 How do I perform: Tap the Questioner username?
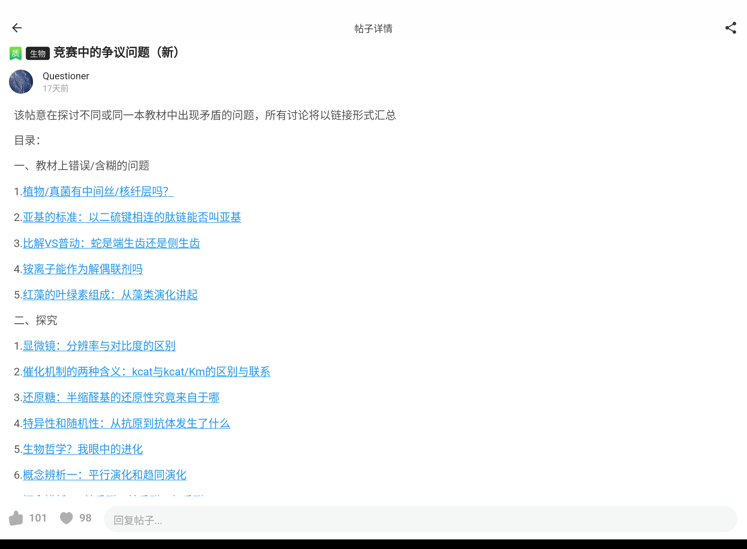click(x=66, y=76)
